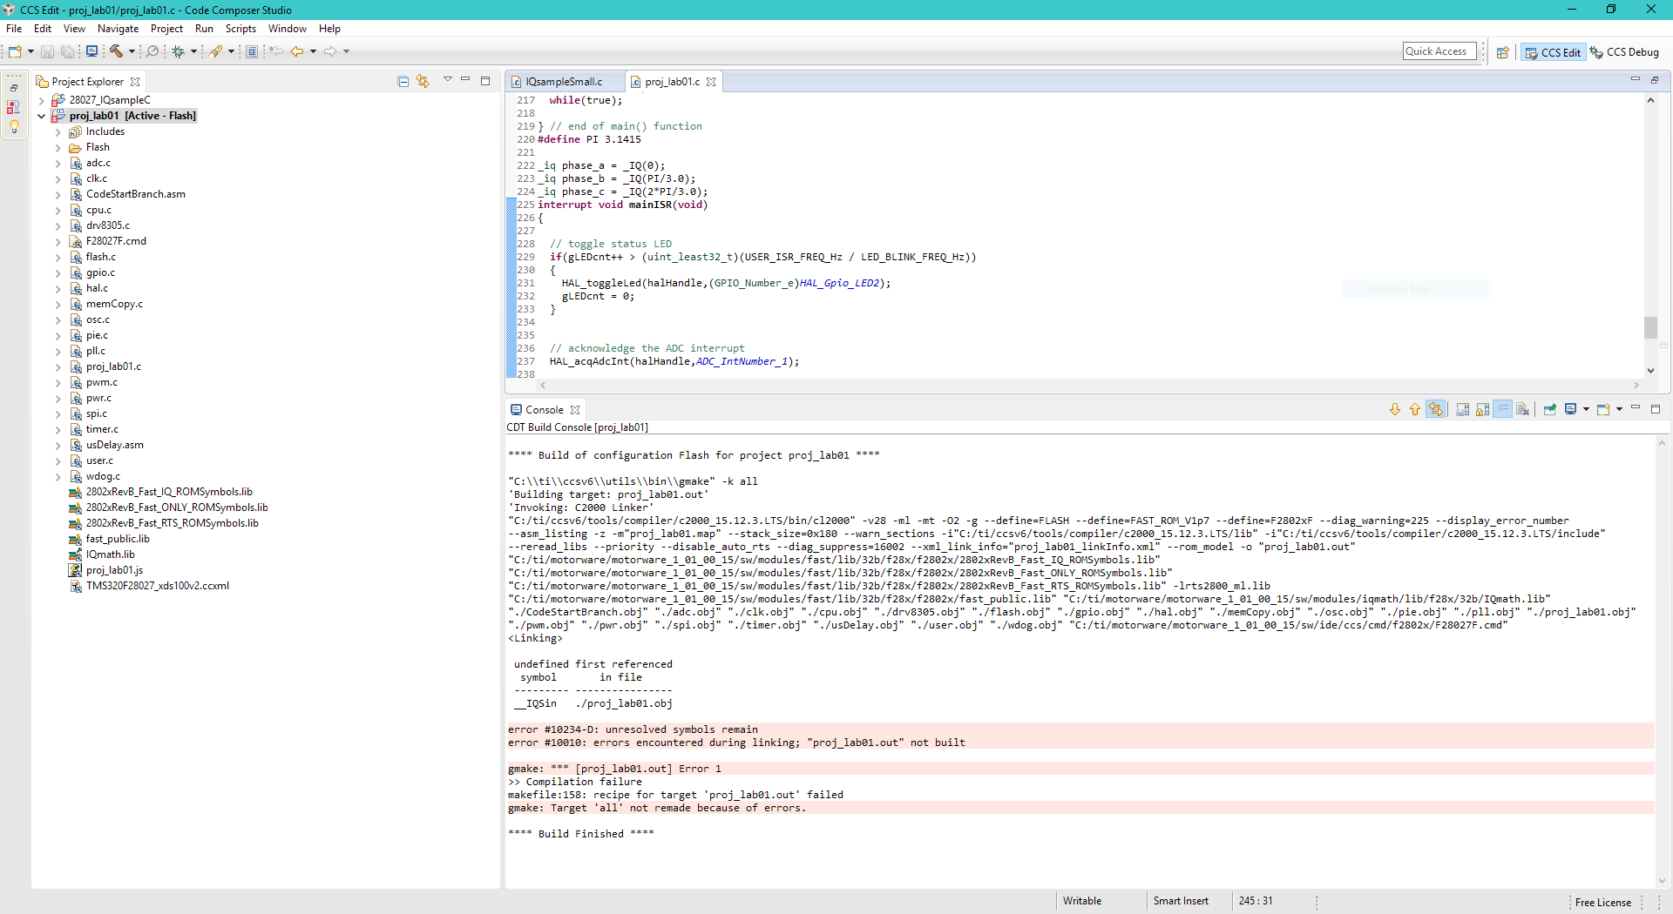Image resolution: width=1673 pixels, height=914 pixels.
Task: Select the Console tab
Action: tap(544, 410)
